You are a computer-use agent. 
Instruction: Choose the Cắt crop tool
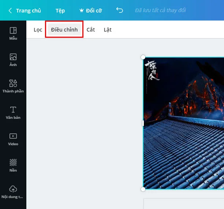point(91,30)
